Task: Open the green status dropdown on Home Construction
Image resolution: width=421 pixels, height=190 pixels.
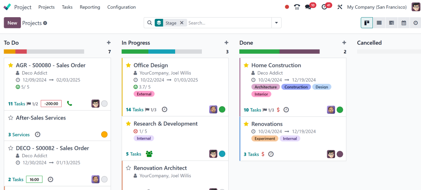Action: (x=340, y=110)
